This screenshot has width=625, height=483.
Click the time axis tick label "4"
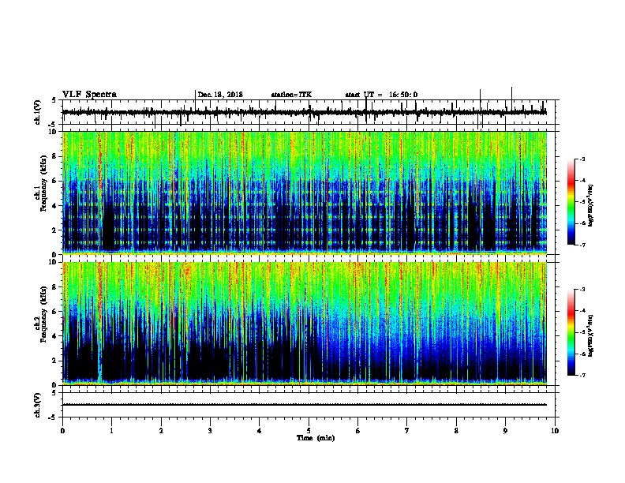pyautogui.click(x=260, y=431)
